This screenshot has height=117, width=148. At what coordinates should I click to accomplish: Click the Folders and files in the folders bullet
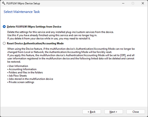click(x=25, y=72)
